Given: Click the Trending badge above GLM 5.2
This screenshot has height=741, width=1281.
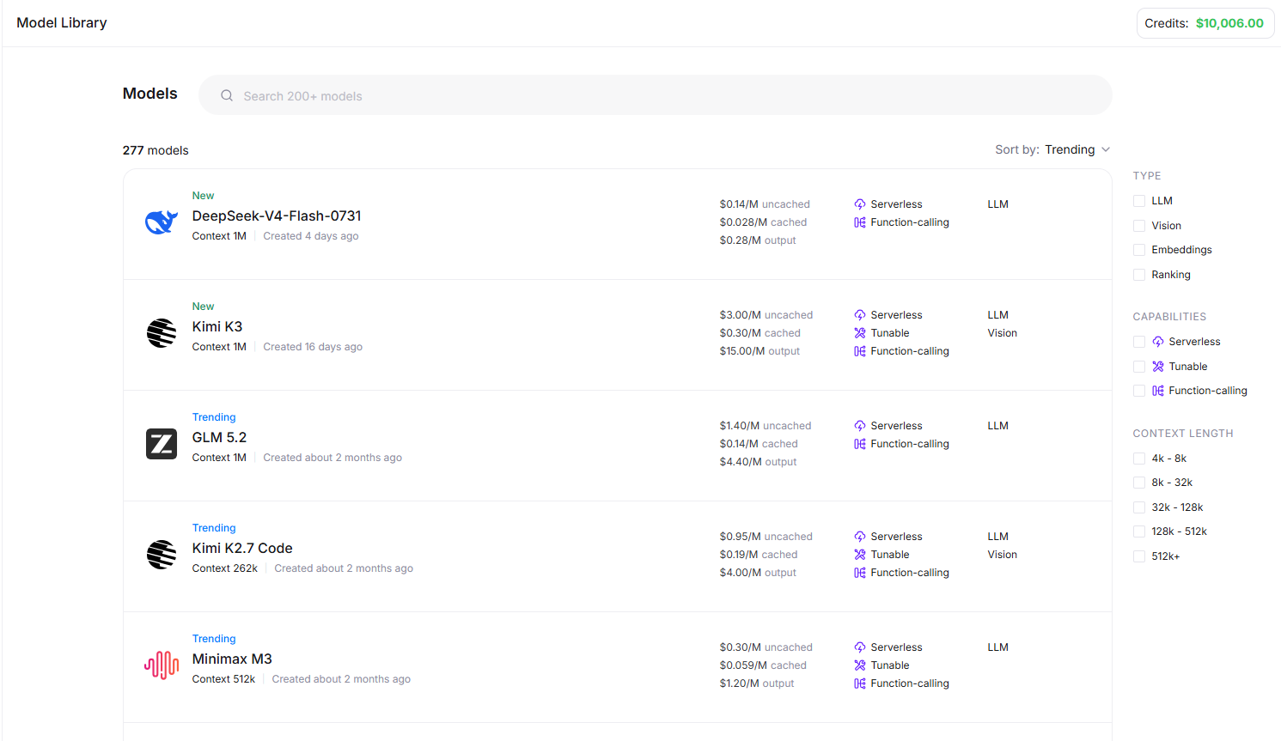Looking at the screenshot, I should [x=214, y=417].
